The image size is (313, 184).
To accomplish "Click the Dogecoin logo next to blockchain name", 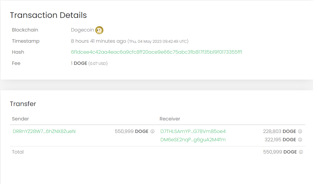I will coord(99,30).
